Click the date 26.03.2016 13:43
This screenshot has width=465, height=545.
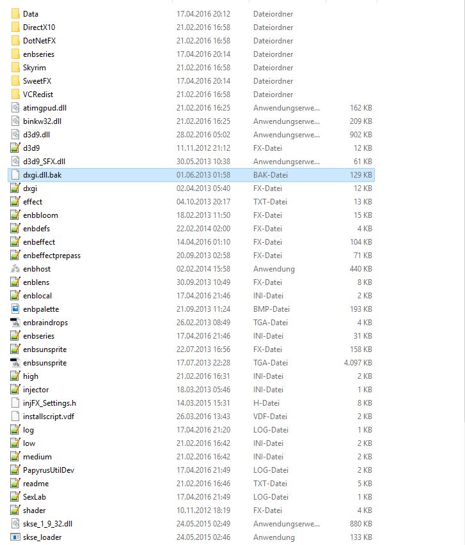point(203,417)
